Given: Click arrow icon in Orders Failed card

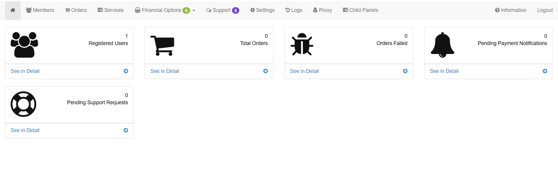Looking at the screenshot, I should point(405,71).
